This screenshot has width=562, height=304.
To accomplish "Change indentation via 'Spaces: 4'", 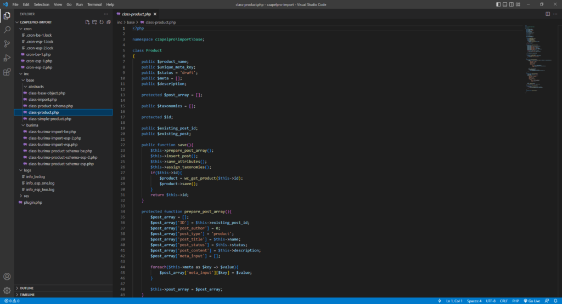I will pos(474,301).
